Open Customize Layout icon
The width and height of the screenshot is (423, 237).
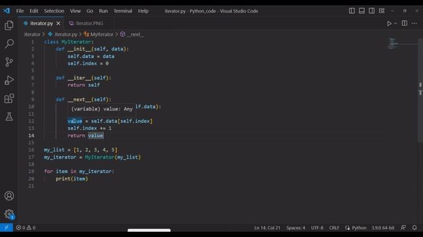[x=382, y=11]
